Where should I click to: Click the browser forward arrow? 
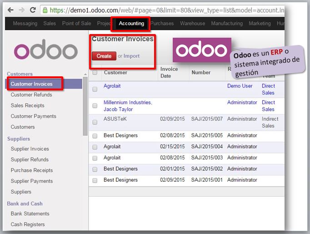(x=21, y=10)
